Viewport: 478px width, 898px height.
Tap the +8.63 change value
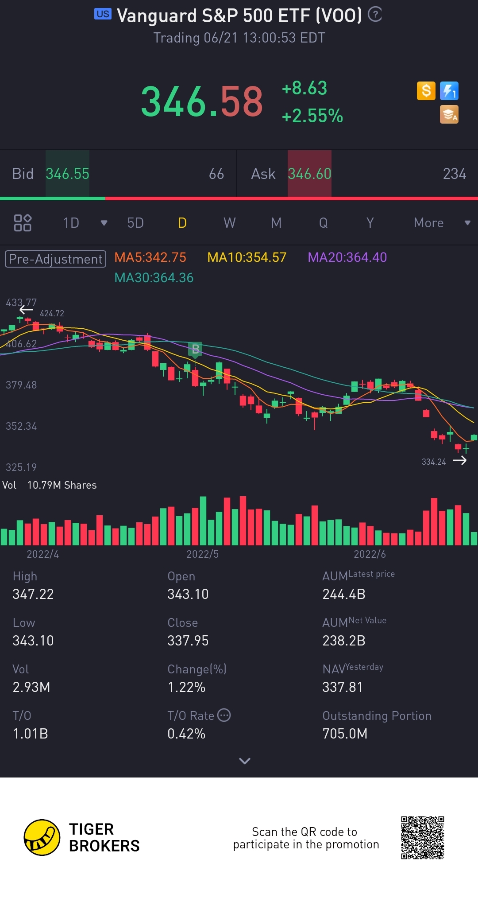click(x=305, y=88)
